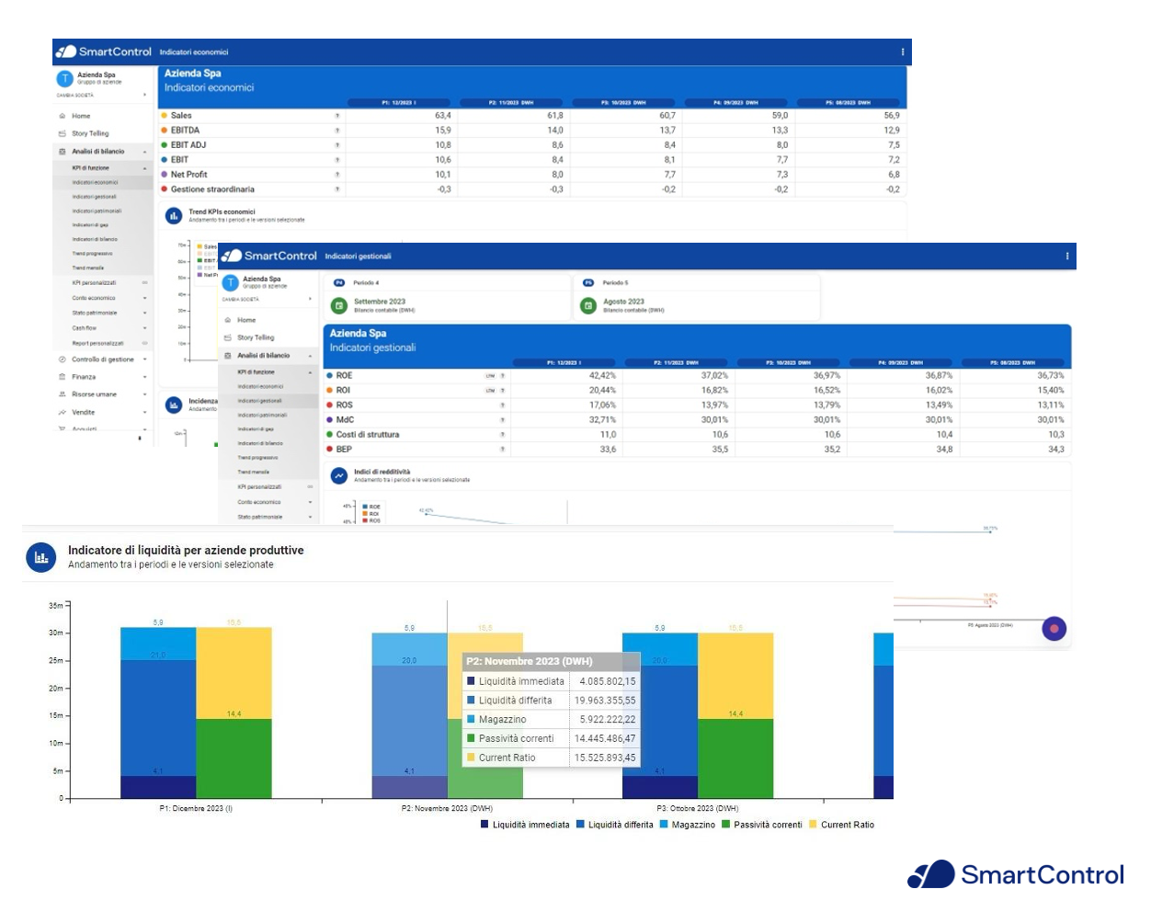This screenshot has height=912, width=1151.
Task: Click Indici di redditività trend icon
Action: click(x=339, y=475)
